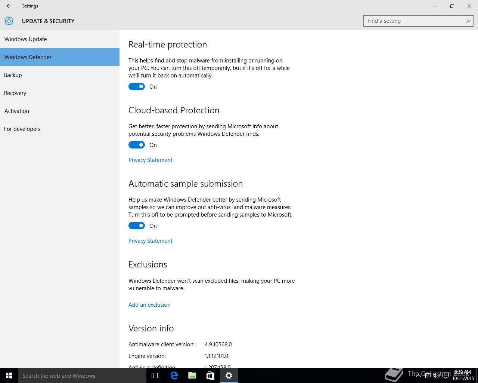Click the taskbar clock showing 9:59 AM
This screenshot has height=383, width=478.
point(463,376)
